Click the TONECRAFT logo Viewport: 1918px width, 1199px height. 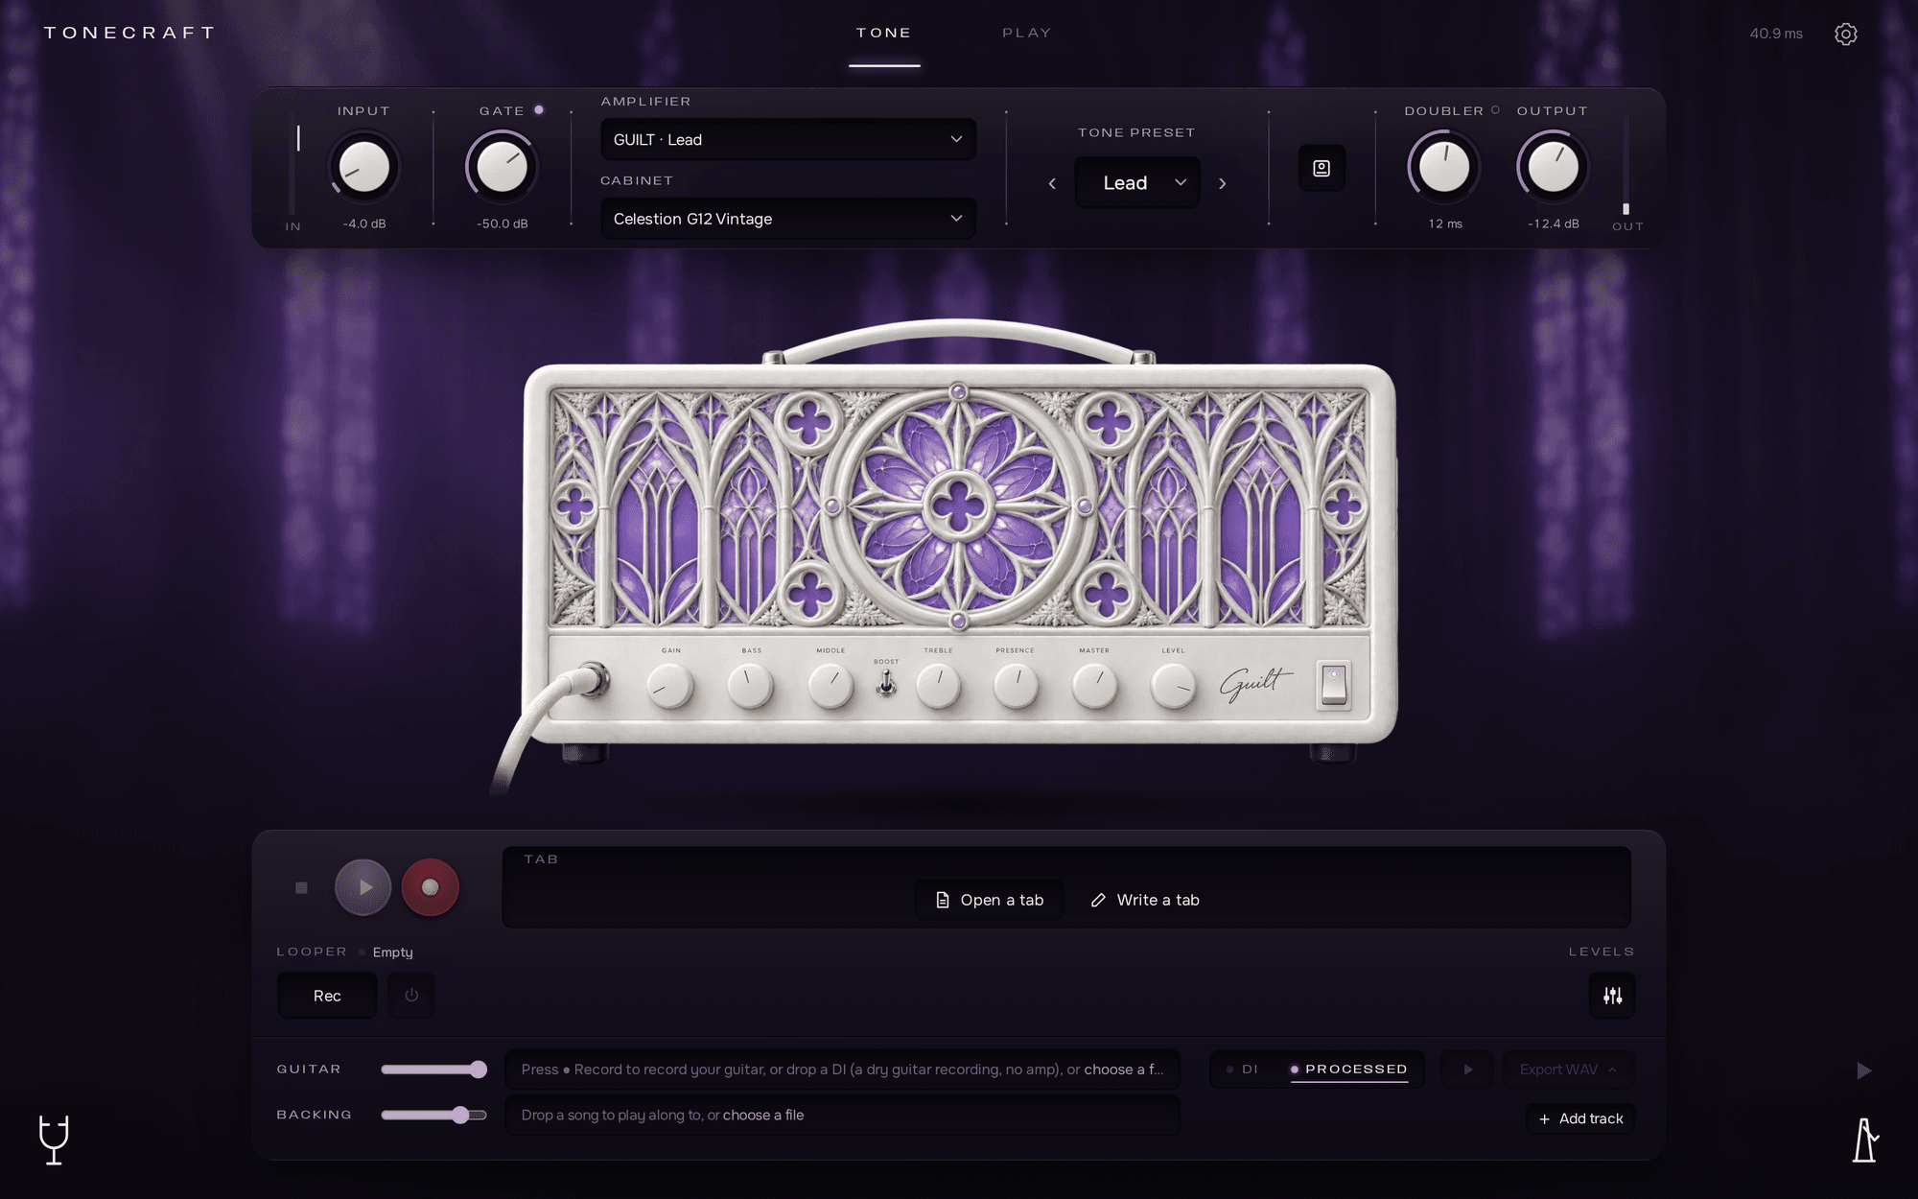[x=129, y=33]
